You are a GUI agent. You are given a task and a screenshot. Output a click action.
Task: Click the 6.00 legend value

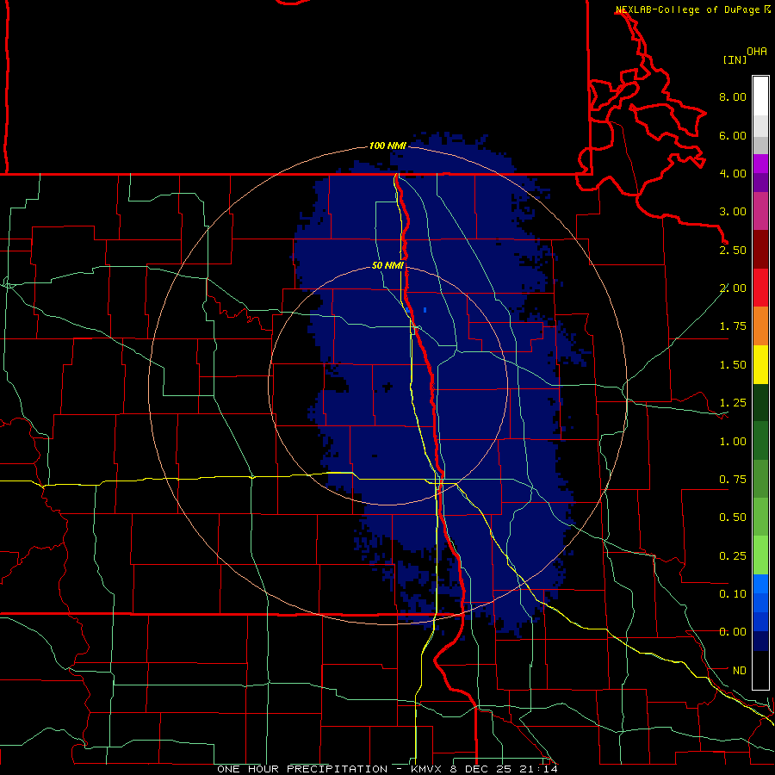coord(733,135)
